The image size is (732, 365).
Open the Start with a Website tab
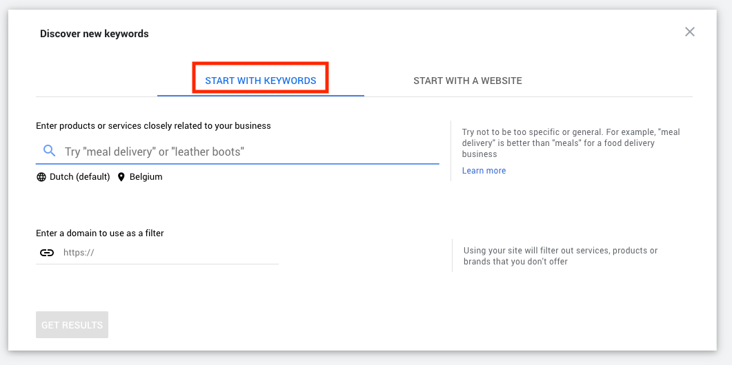point(468,81)
